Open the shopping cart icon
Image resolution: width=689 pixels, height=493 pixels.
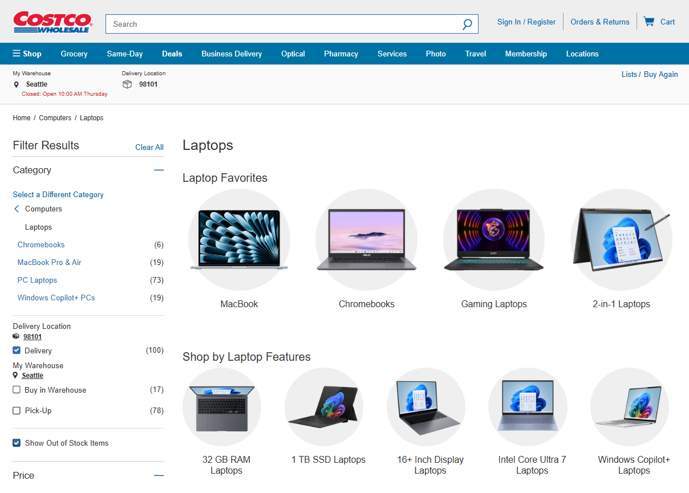649,22
